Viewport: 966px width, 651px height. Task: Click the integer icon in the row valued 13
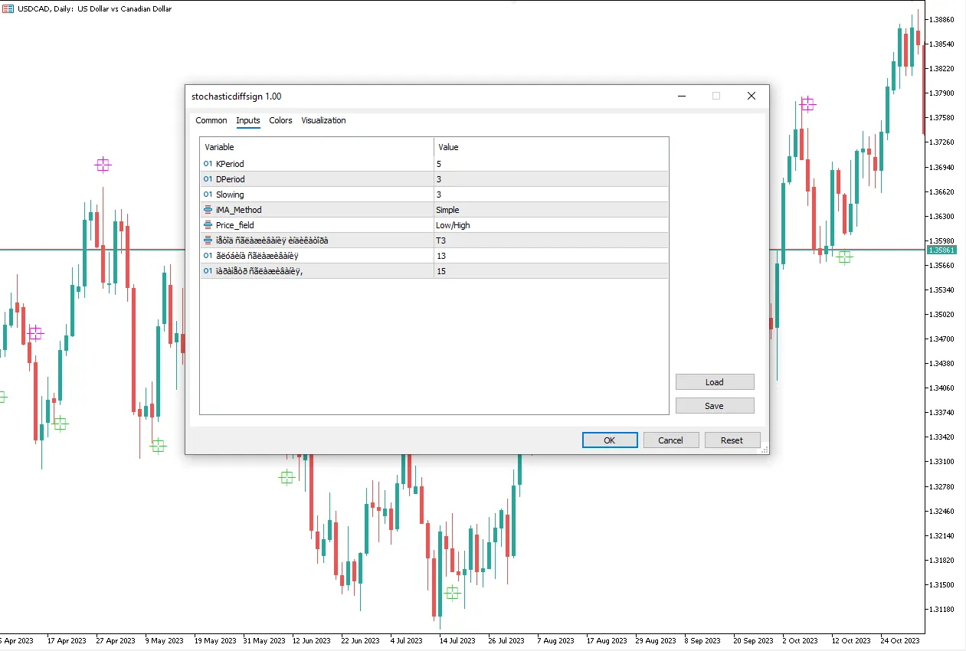(x=208, y=256)
